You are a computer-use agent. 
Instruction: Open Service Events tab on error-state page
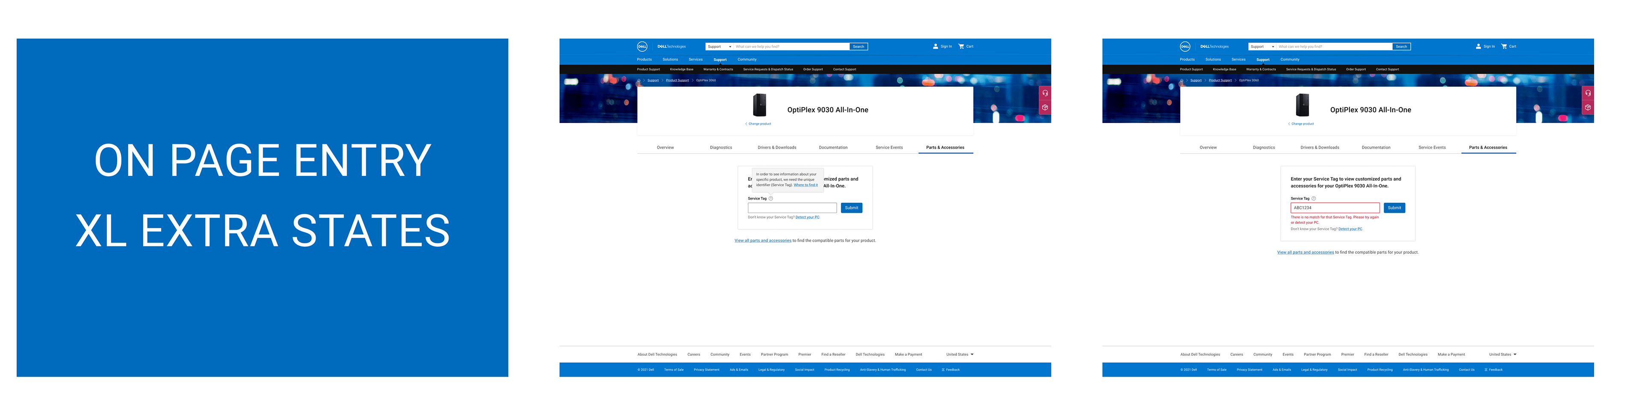pos(1432,148)
